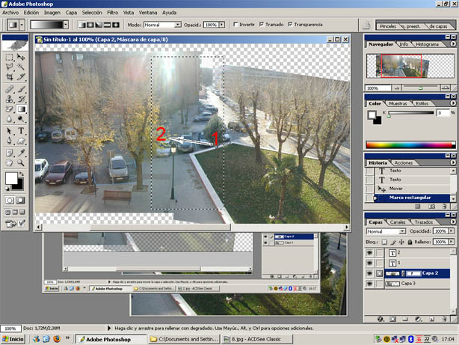Open the gradient picker dropdown arrow
Screen dimensions: 459x345
click(66, 25)
